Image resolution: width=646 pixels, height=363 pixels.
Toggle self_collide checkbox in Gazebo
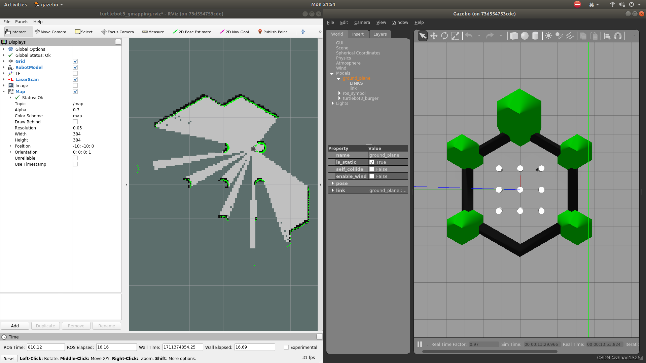coord(372,169)
